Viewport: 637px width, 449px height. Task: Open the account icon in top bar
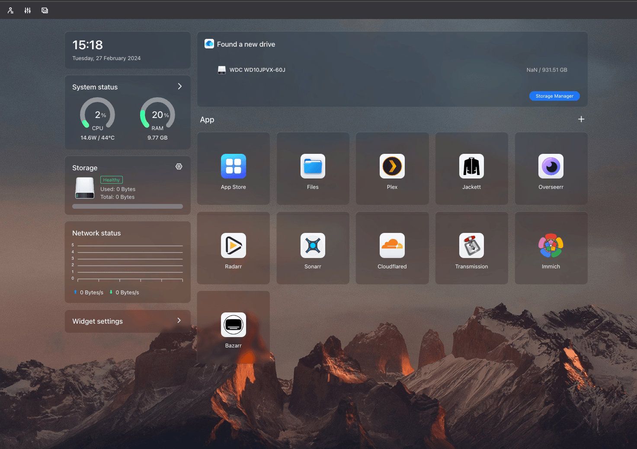click(10, 10)
